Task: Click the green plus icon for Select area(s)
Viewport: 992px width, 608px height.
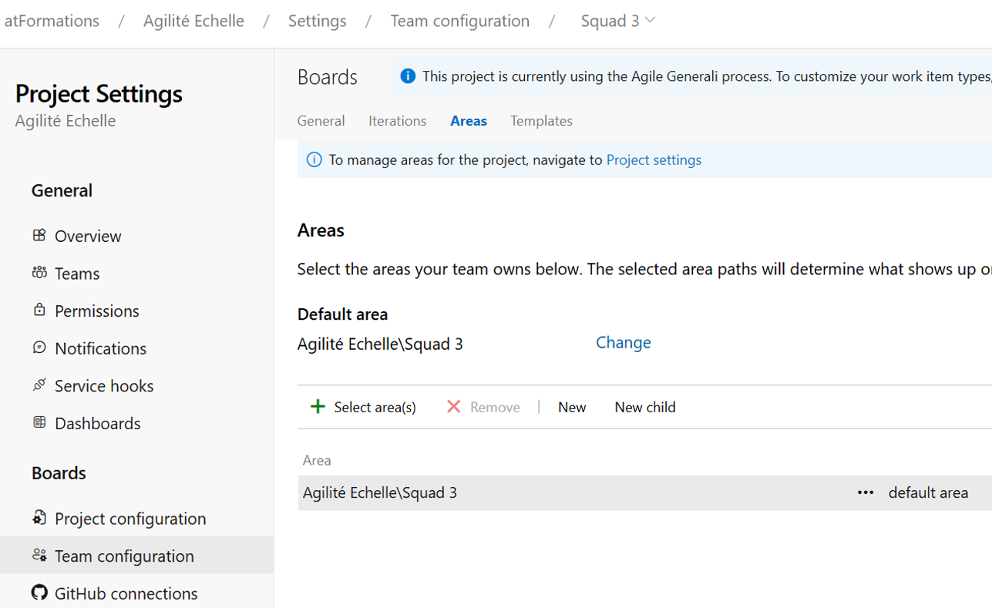Action: [318, 406]
